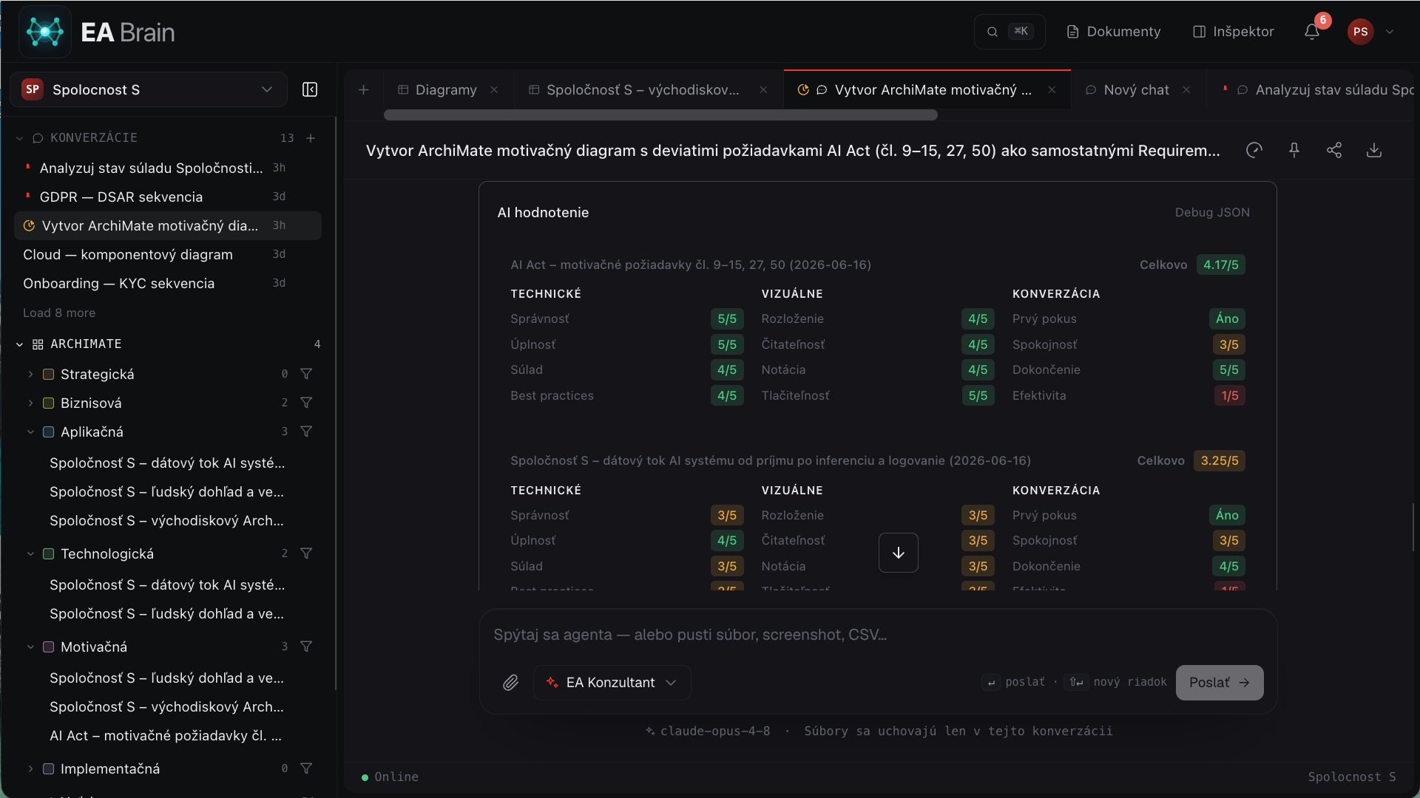Expand the Biznisová layer
The image size is (1420, 798).
[x=30, y=403]
